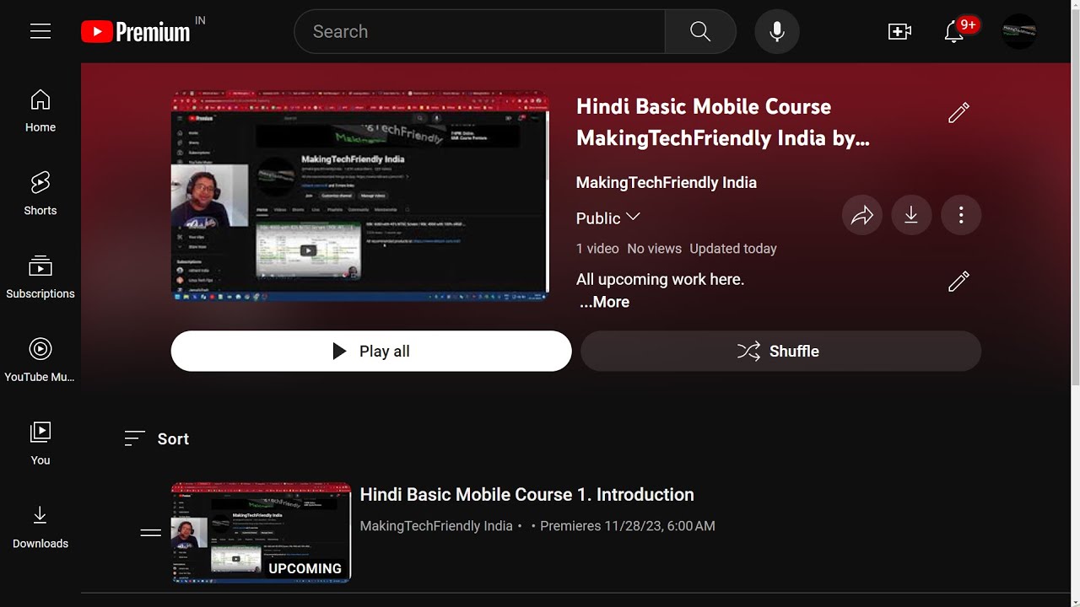The image size is (1080, 607).
Task: Open the Public visibility dropdown
Action: (607, 218)
